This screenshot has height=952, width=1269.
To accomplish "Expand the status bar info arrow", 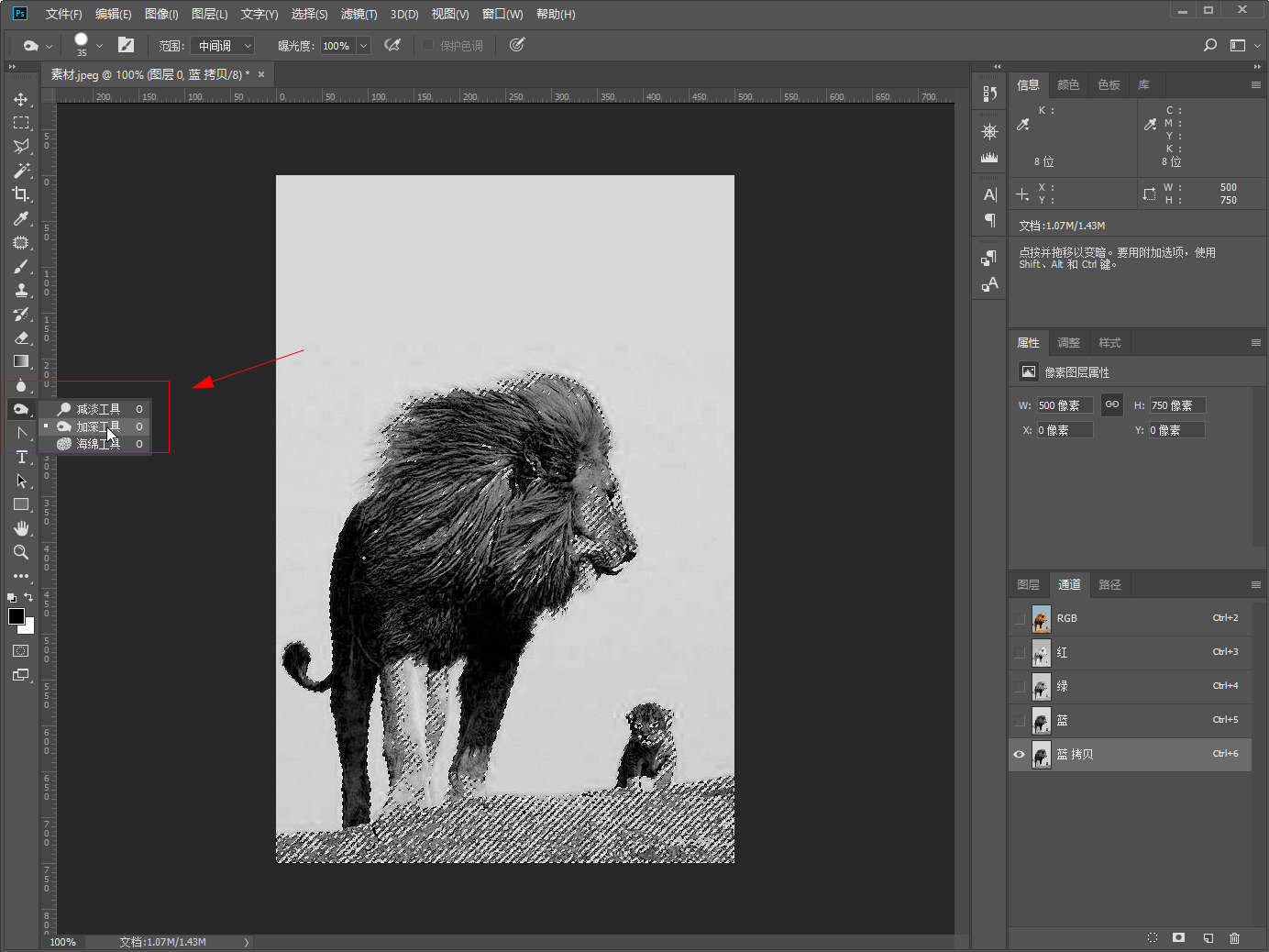I will pos(246,942).
